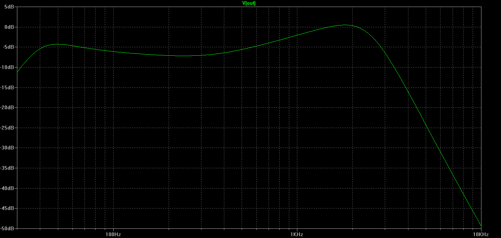
Task: Select the -35dB axis tick label
Action: (7, 168)
